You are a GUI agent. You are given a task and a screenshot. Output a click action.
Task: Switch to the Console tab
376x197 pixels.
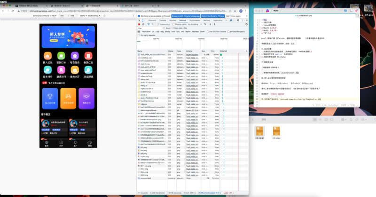point(163,20)
